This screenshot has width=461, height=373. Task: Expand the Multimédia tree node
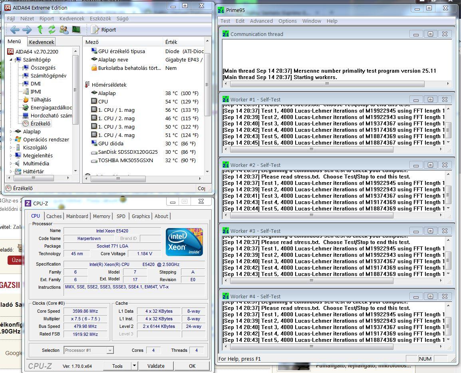[11, 163]
